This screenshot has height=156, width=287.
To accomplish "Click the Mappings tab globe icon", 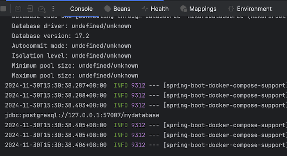I will 184,9.
